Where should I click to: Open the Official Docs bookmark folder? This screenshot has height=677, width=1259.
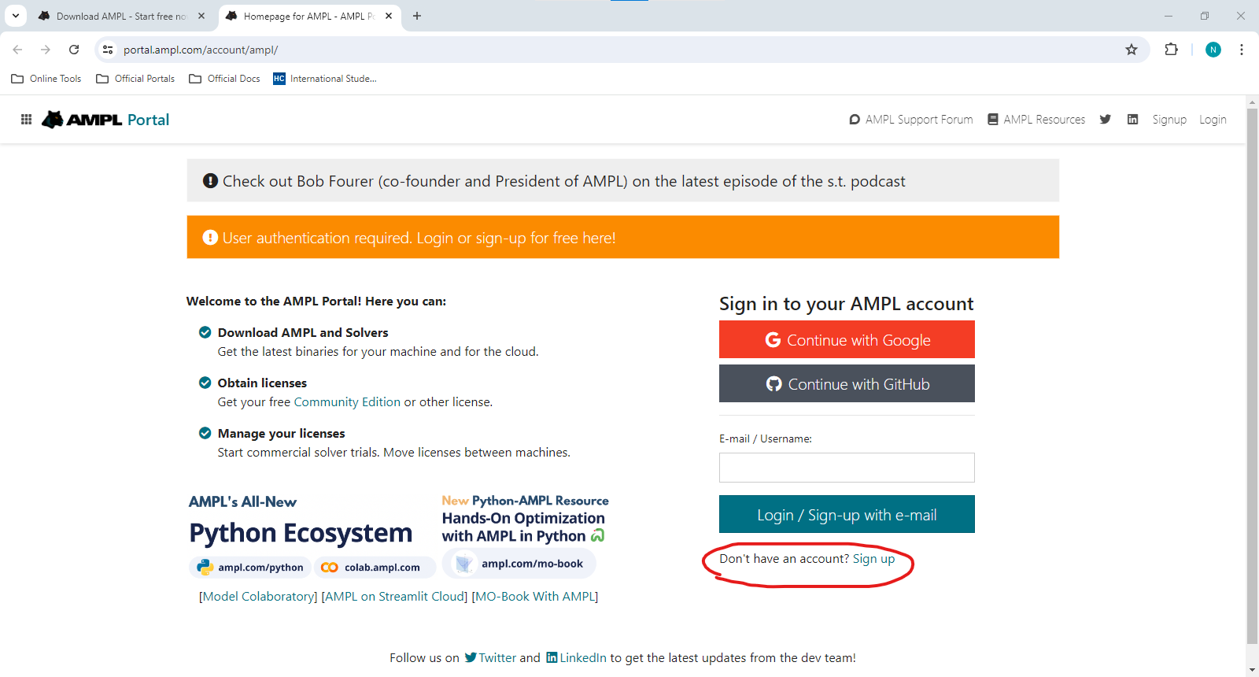[x=225, y=79]
